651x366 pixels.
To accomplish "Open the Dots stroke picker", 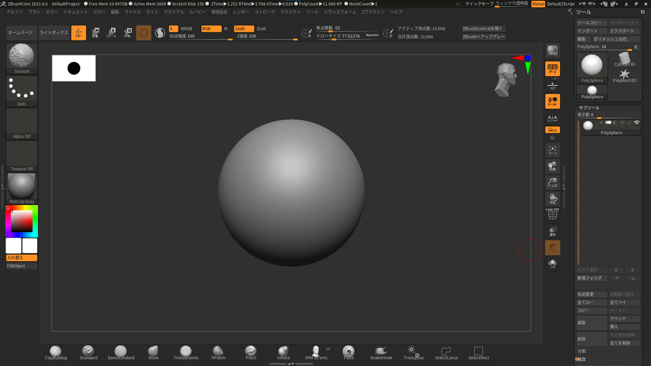I will pyautogui.click(x=22, y=91).
